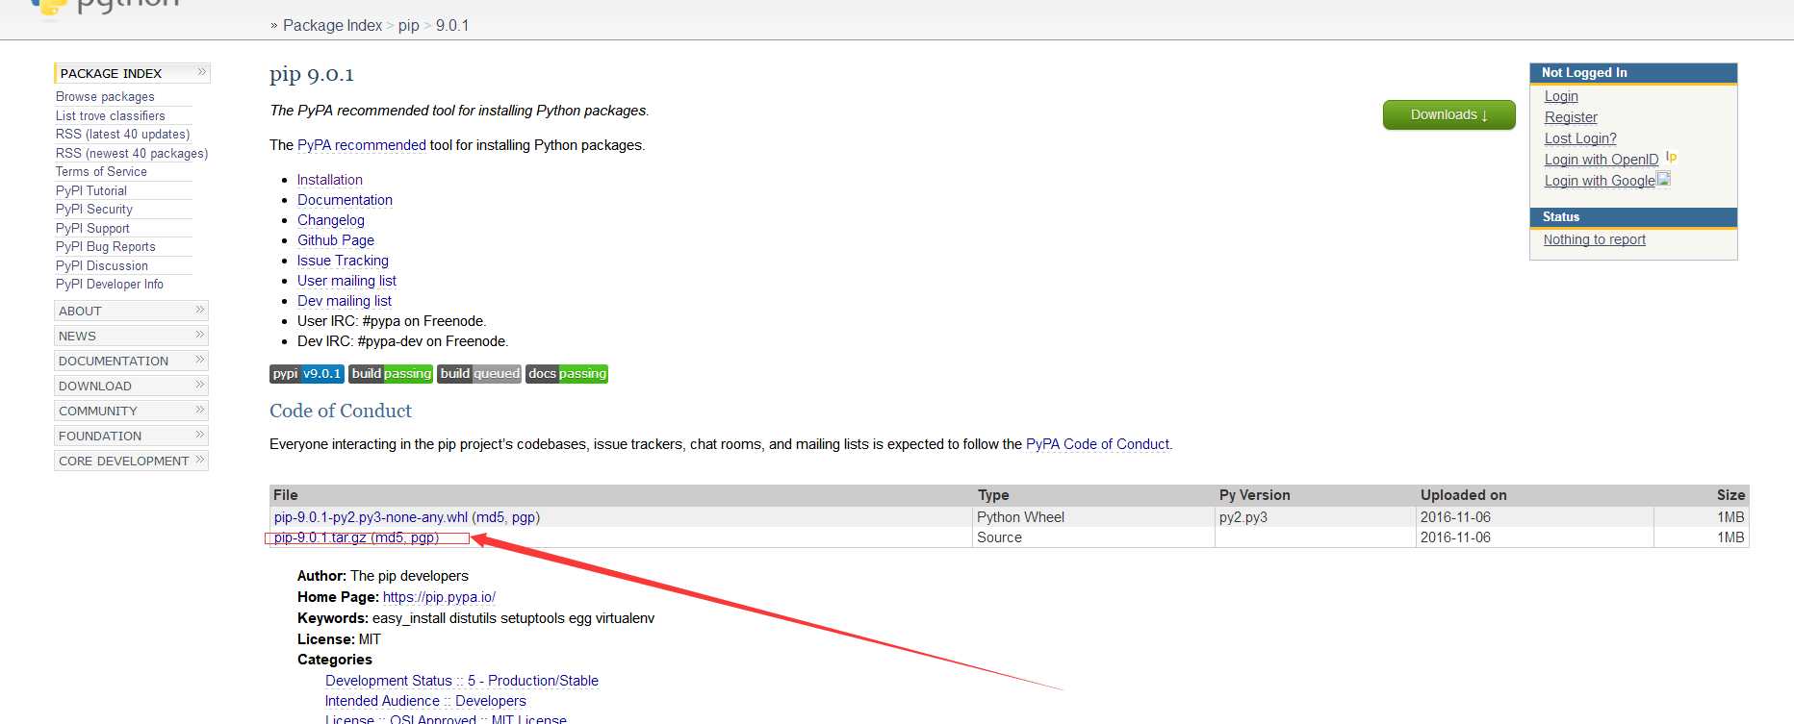Open PyPI Bug Reports link

106,246
